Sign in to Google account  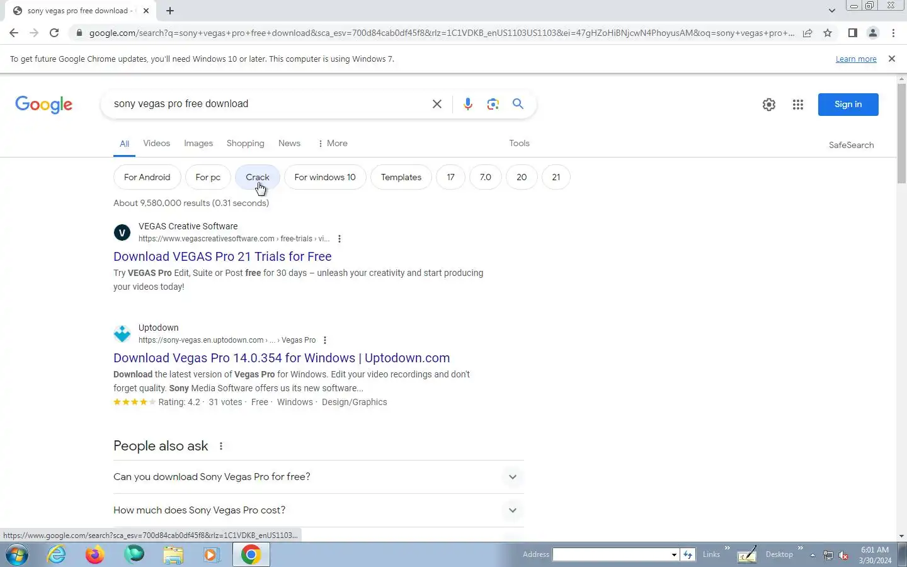848,105
